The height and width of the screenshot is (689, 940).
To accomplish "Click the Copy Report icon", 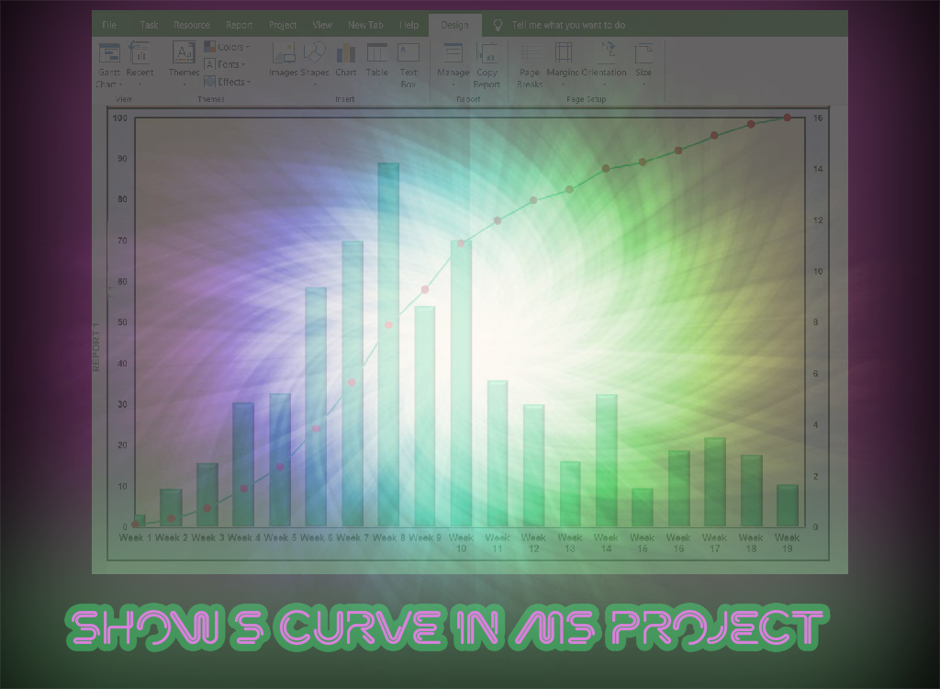I will point(487,52).
